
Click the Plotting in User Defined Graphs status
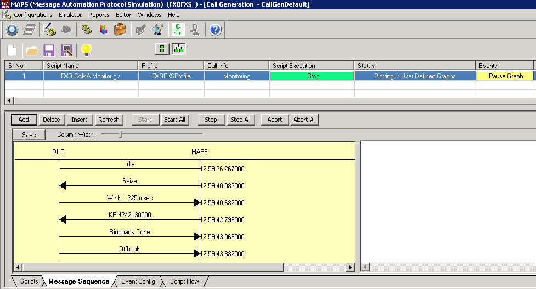coord(415,76)
